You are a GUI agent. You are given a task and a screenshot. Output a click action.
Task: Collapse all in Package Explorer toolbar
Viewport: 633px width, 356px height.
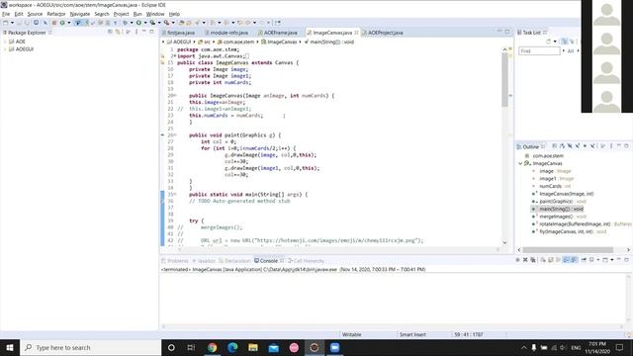[110, 32]
